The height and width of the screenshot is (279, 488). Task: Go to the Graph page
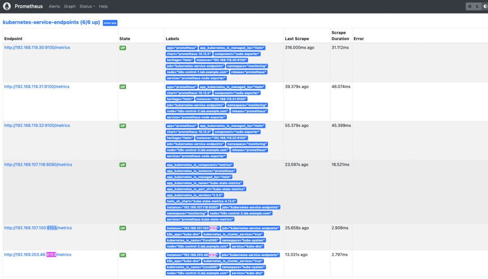click(x=70, y=6)
